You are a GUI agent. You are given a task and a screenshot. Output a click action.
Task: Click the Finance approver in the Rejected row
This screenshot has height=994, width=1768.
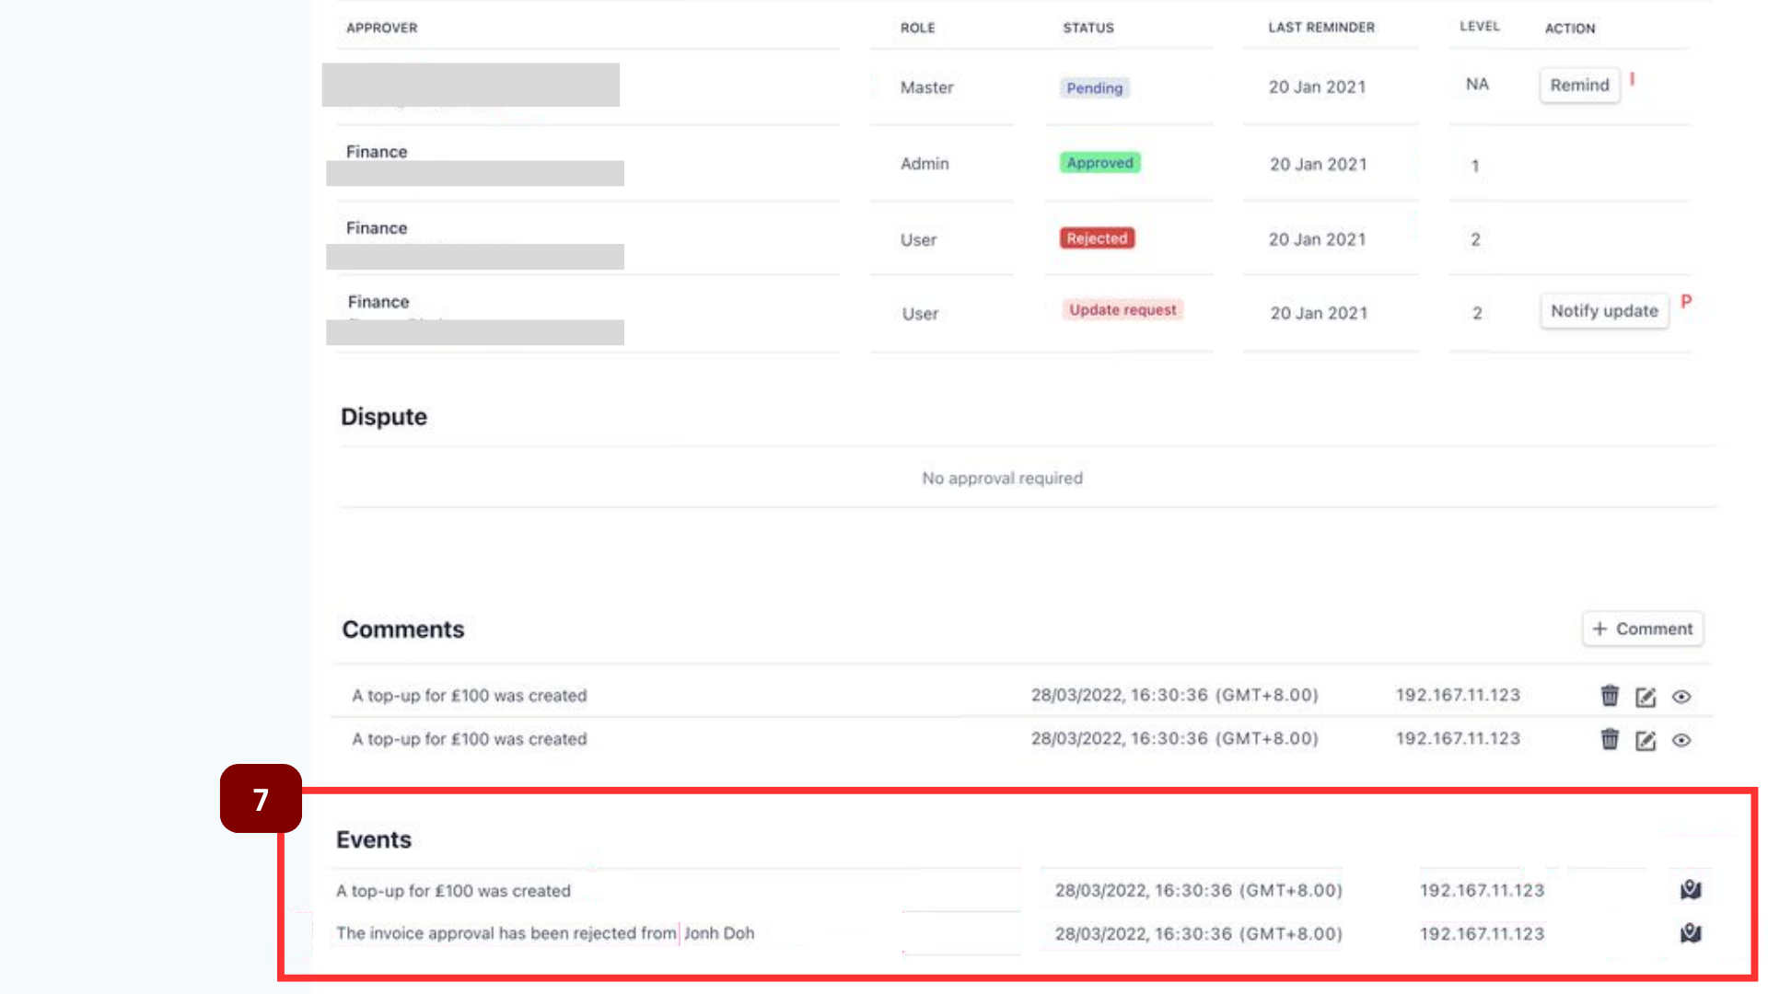click(377, 228)
